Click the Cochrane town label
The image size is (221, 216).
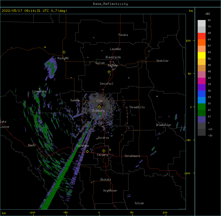click(x=83, y=146)
